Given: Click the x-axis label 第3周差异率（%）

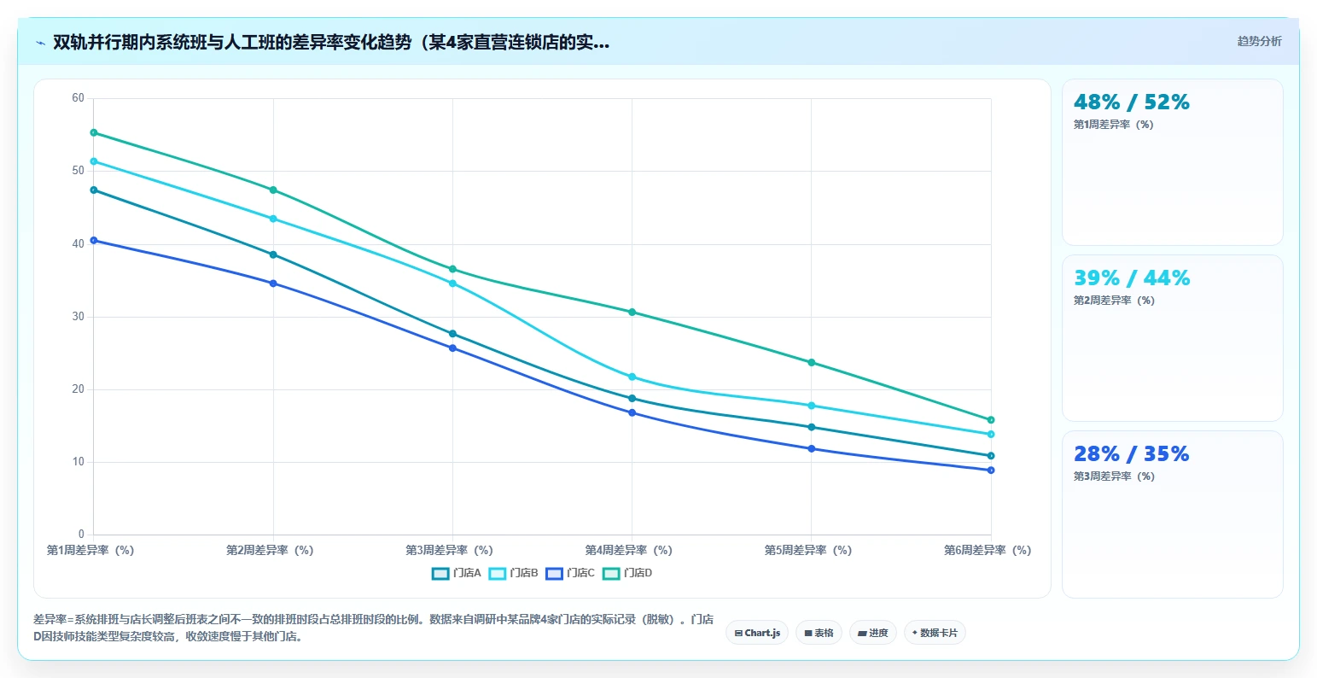Looking at the screenshot, I should tap(449, 551).
